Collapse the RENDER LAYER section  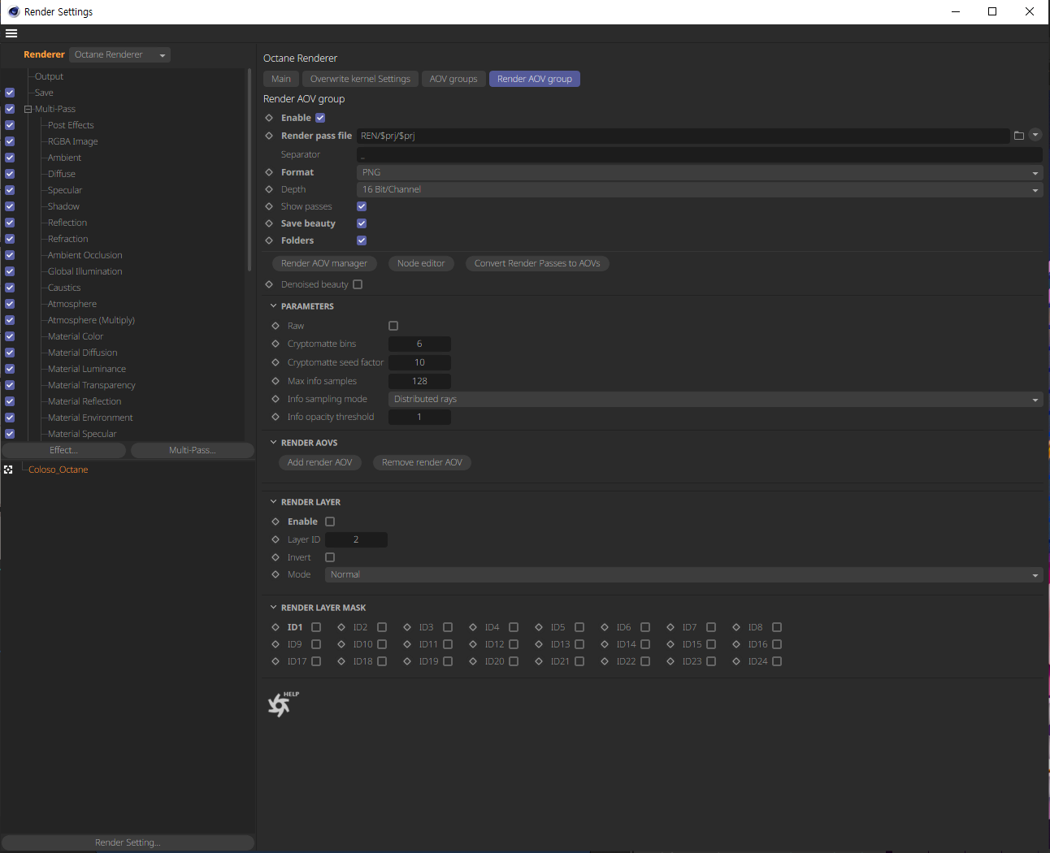pos(273,502)
